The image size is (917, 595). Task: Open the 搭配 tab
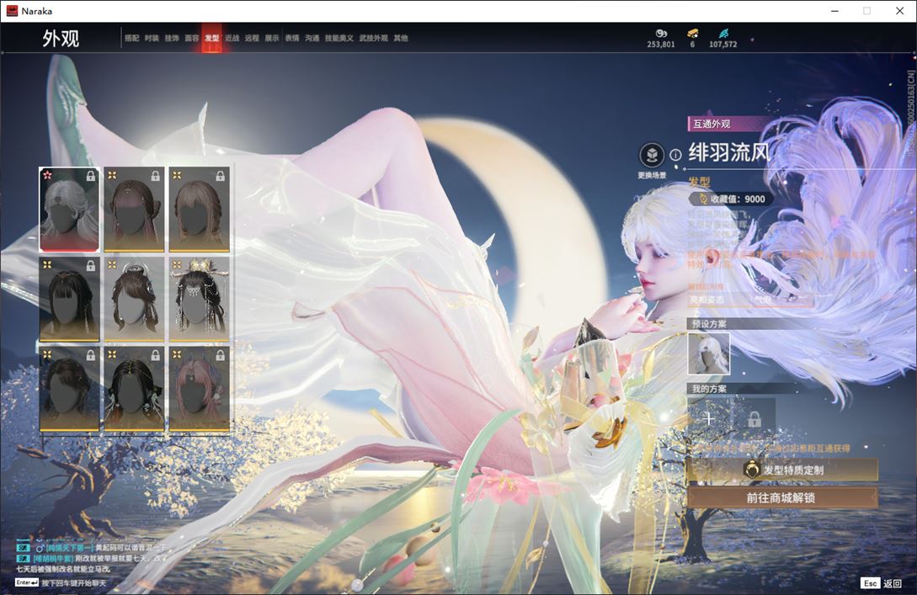(x=131, y=38)
